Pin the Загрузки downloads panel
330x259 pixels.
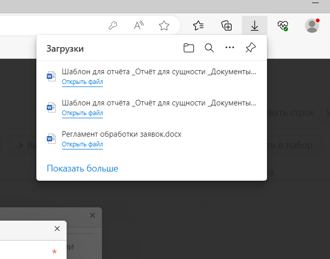(250, 48)
